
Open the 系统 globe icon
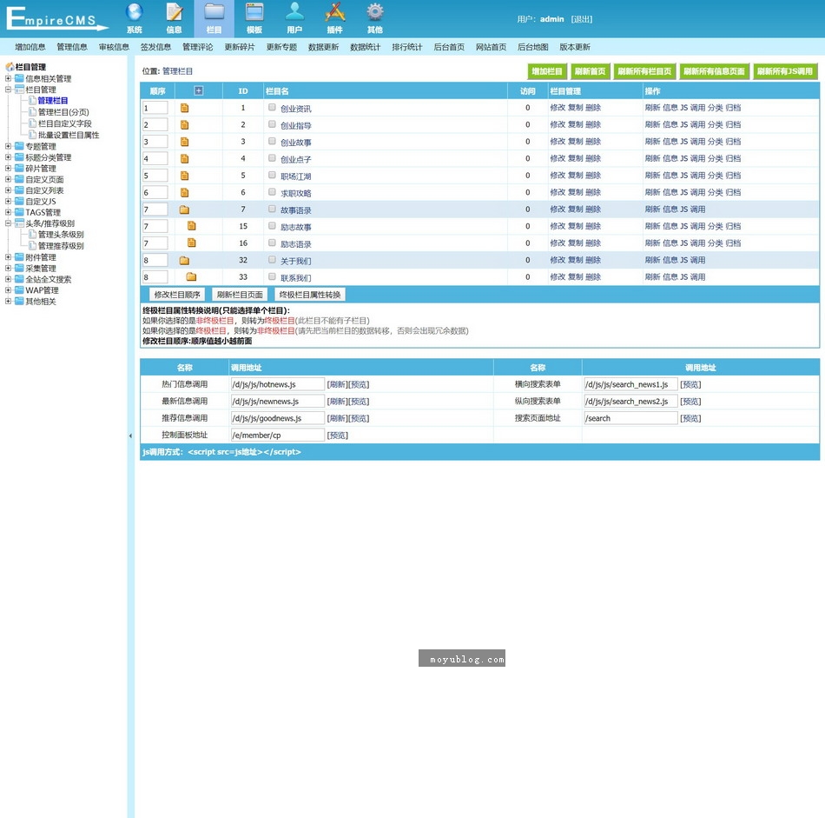tap(134, 12)
